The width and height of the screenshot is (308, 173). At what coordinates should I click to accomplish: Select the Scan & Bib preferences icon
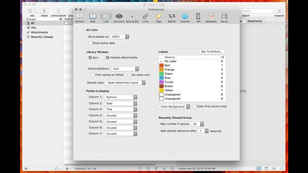coord(132,18)
